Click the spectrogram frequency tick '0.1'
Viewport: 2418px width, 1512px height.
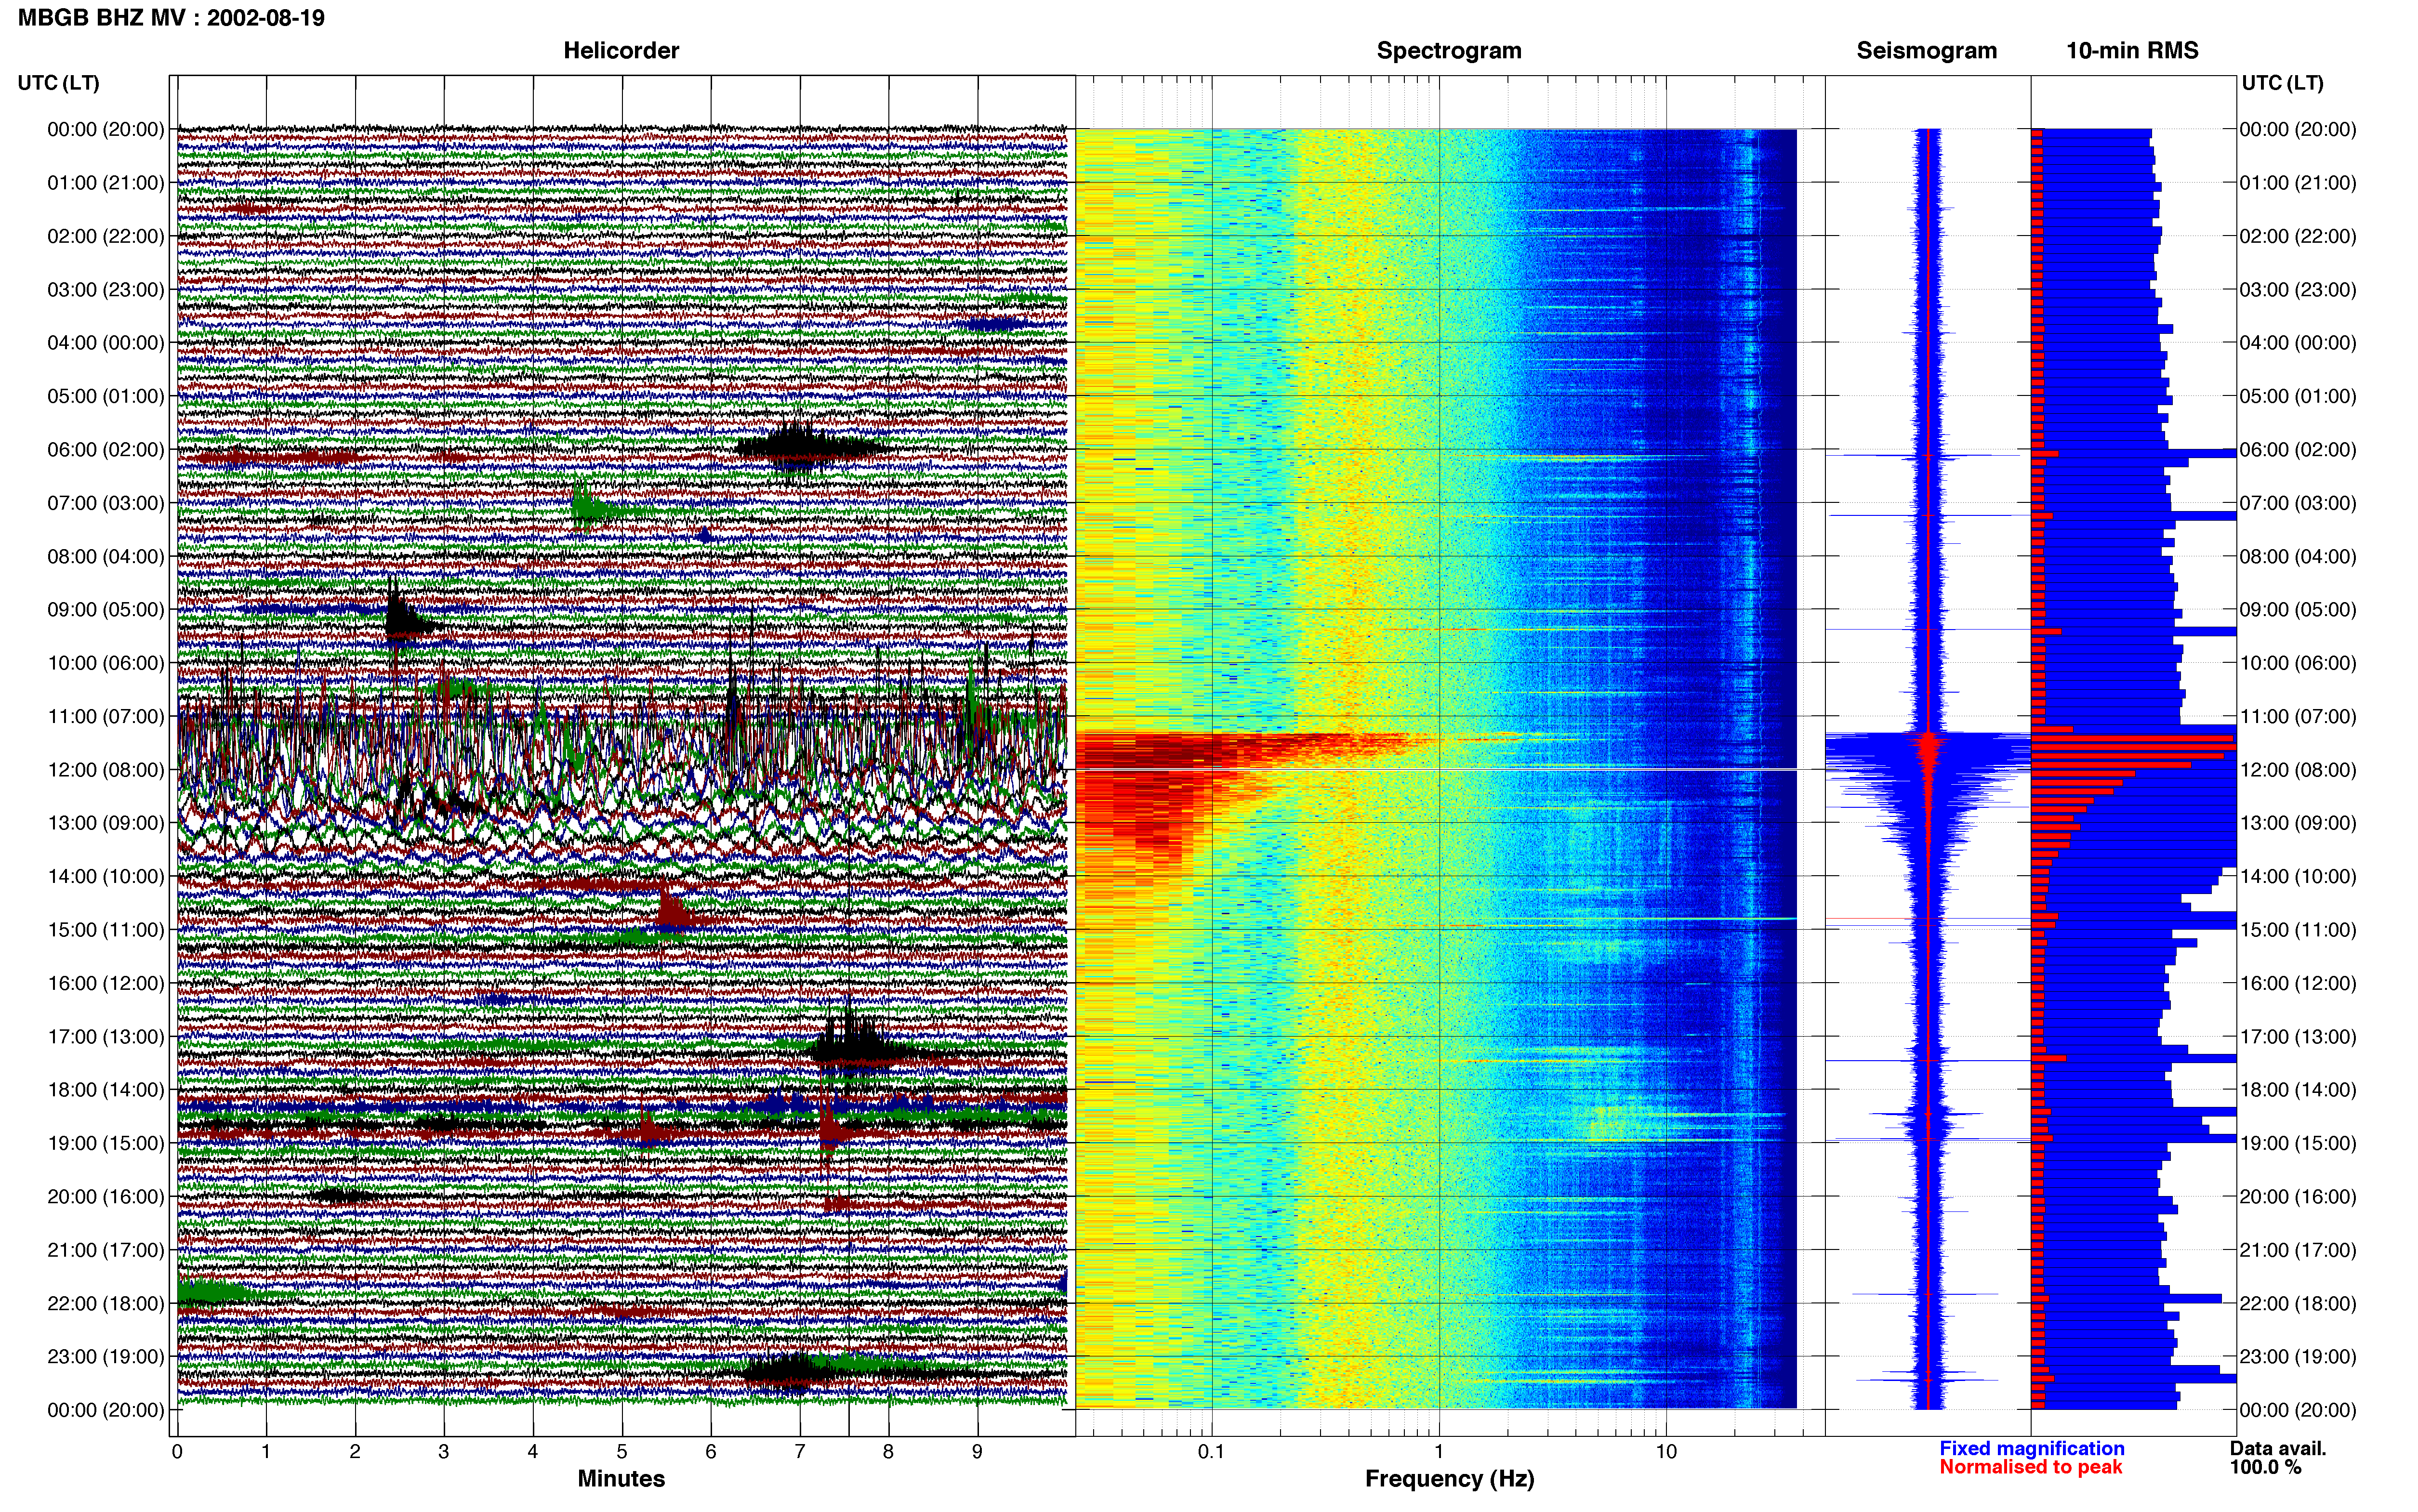[x=1211, y=1452]
